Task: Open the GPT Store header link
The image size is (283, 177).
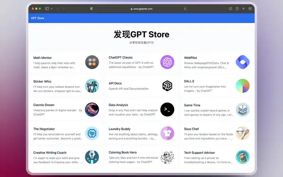Action: coord(38,18)
